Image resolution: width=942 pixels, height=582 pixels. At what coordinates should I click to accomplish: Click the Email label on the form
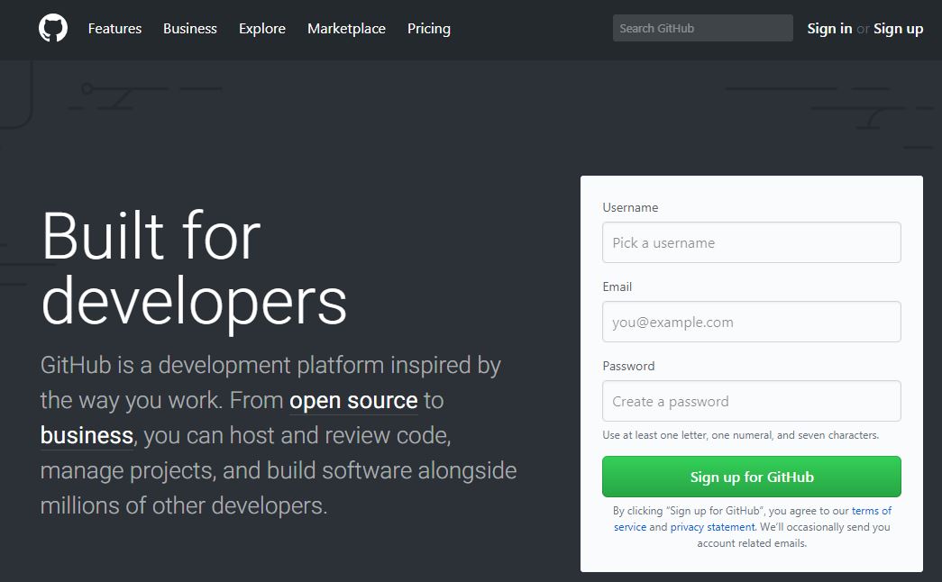(618, 286)
